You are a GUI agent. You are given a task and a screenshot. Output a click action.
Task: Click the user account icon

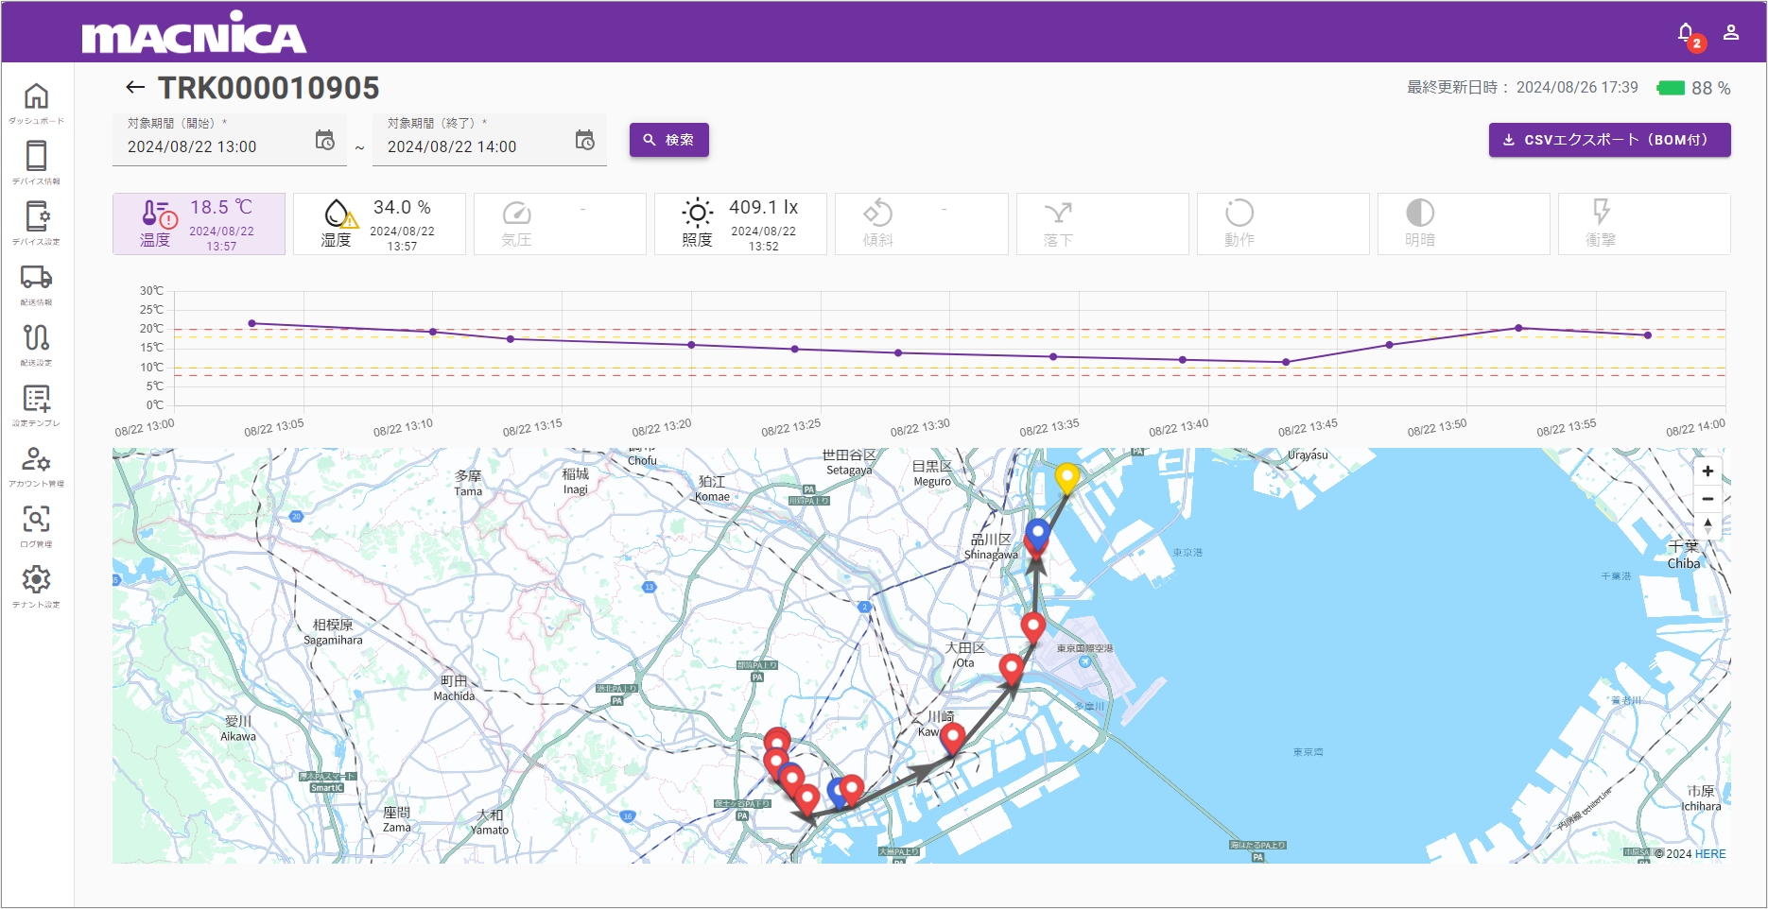[x=1731, y=33]
